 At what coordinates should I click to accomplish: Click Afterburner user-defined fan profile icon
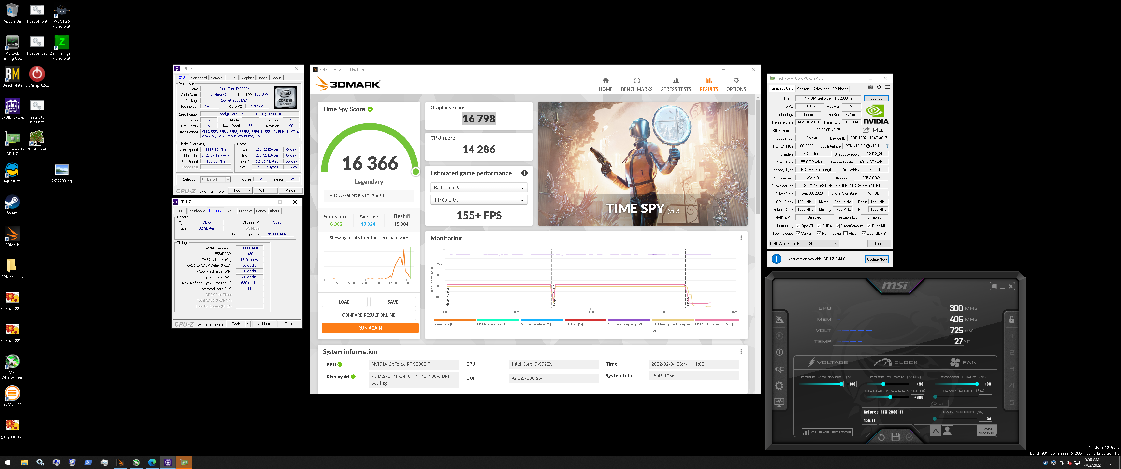coord(947,431)
